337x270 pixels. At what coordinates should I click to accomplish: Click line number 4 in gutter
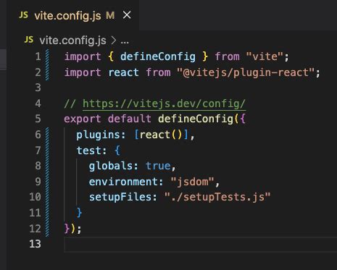tap(38, 104)
